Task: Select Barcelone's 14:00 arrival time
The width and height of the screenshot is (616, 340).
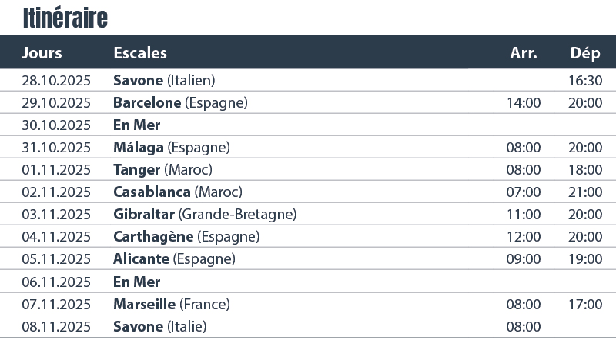Action: 524,102
